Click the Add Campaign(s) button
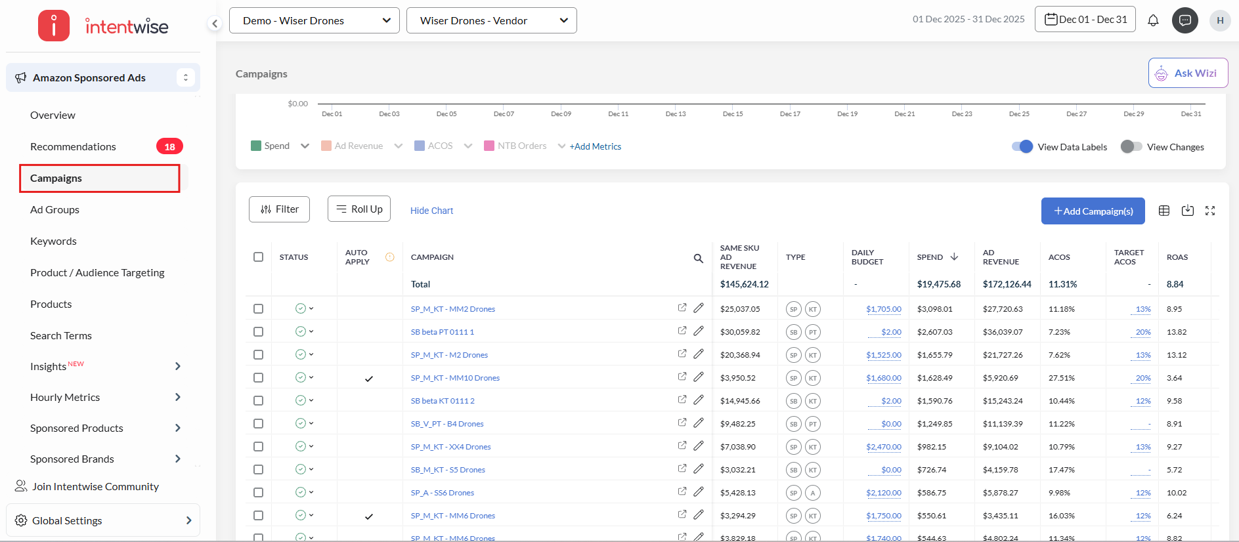This screenshot has height=542, width=1239. [x=1093, y=211]
